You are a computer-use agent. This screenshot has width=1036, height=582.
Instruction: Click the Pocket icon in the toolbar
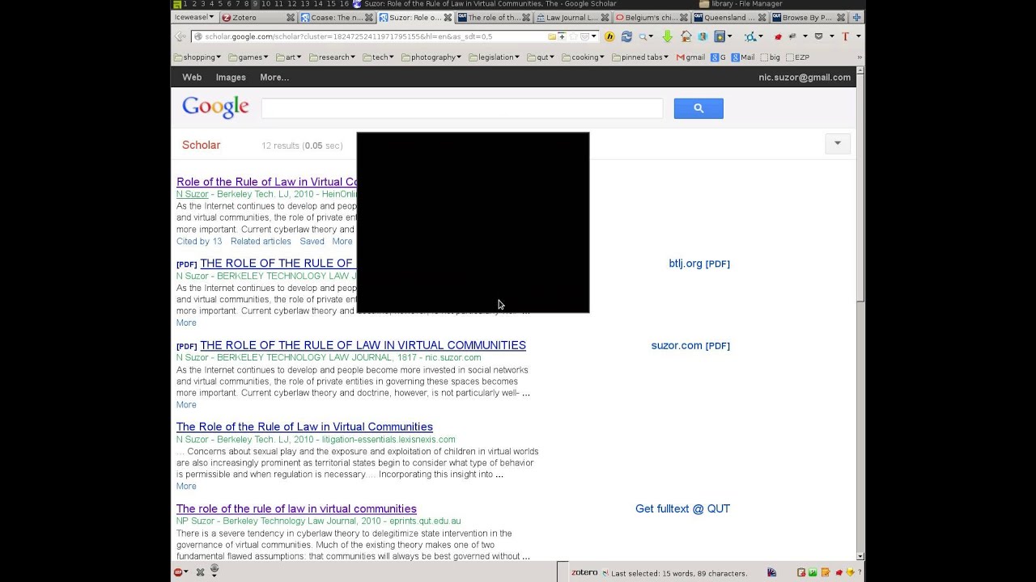point(818,36)
